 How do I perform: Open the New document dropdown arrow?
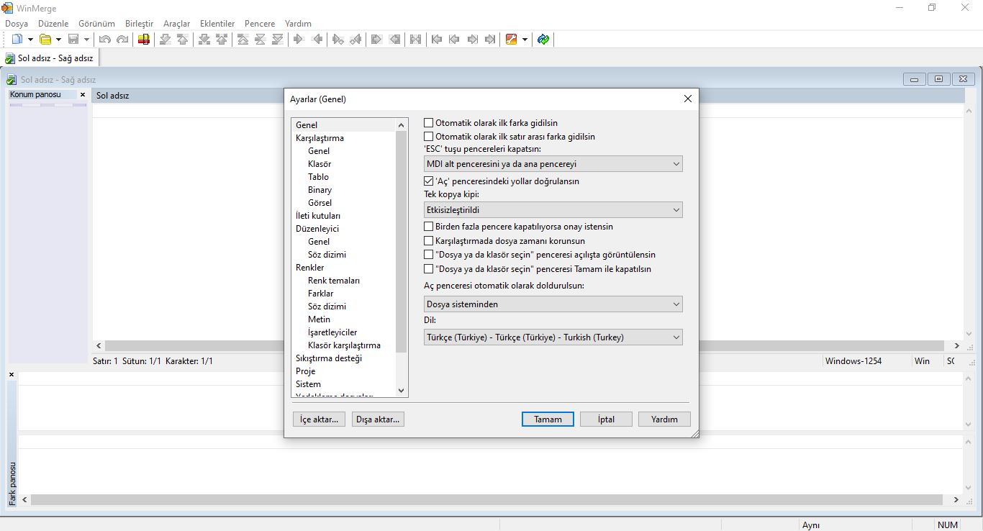tap(30, 40)
